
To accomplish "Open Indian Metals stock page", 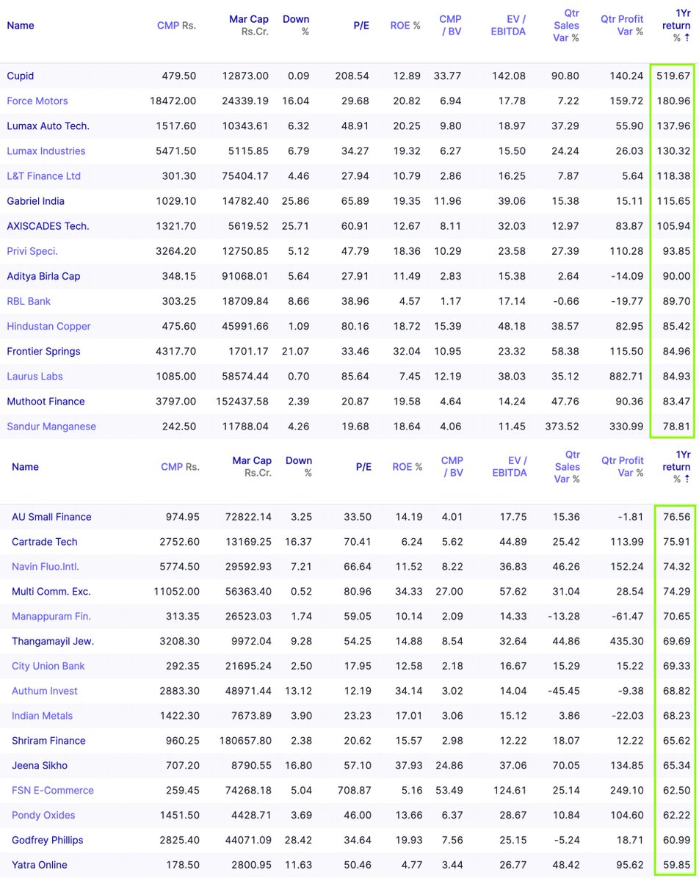I will [x=43, y=717].
